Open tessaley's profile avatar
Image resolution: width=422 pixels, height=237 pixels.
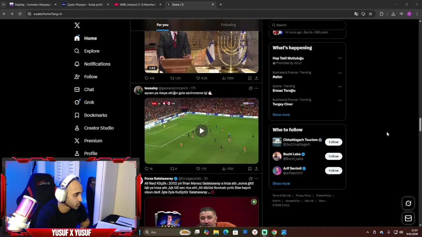[138, 90]
